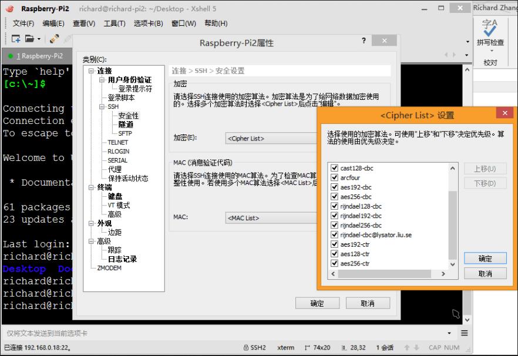The image size is (518, 356).
Task: Click the help question mark in properties dialog
Action: [364, 41]
